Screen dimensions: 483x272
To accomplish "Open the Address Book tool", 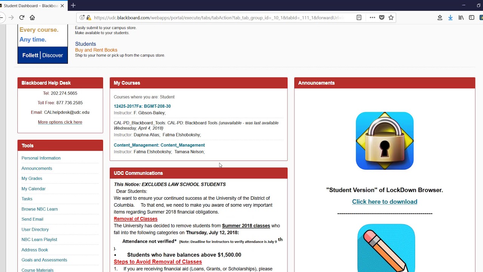I will coord(35,250).
